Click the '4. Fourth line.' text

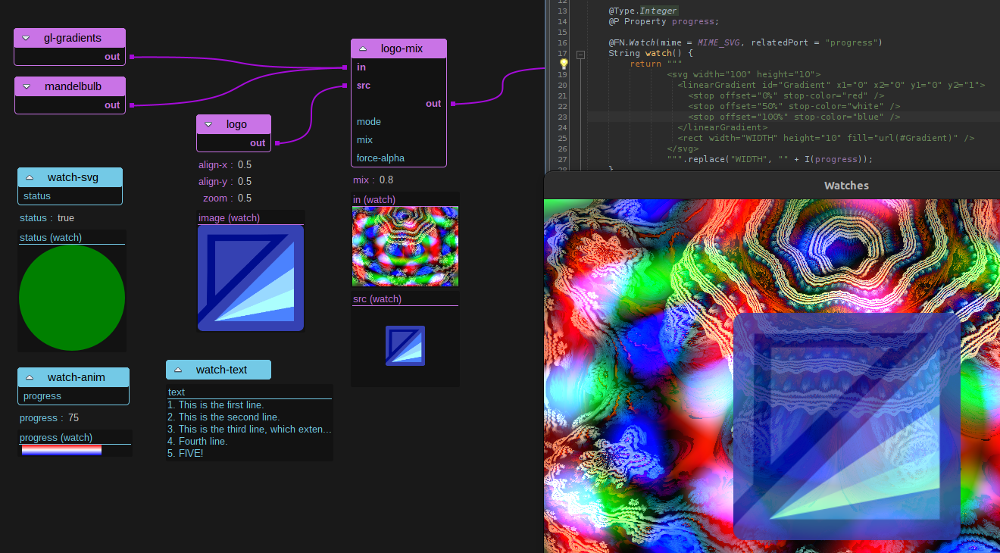198,442
